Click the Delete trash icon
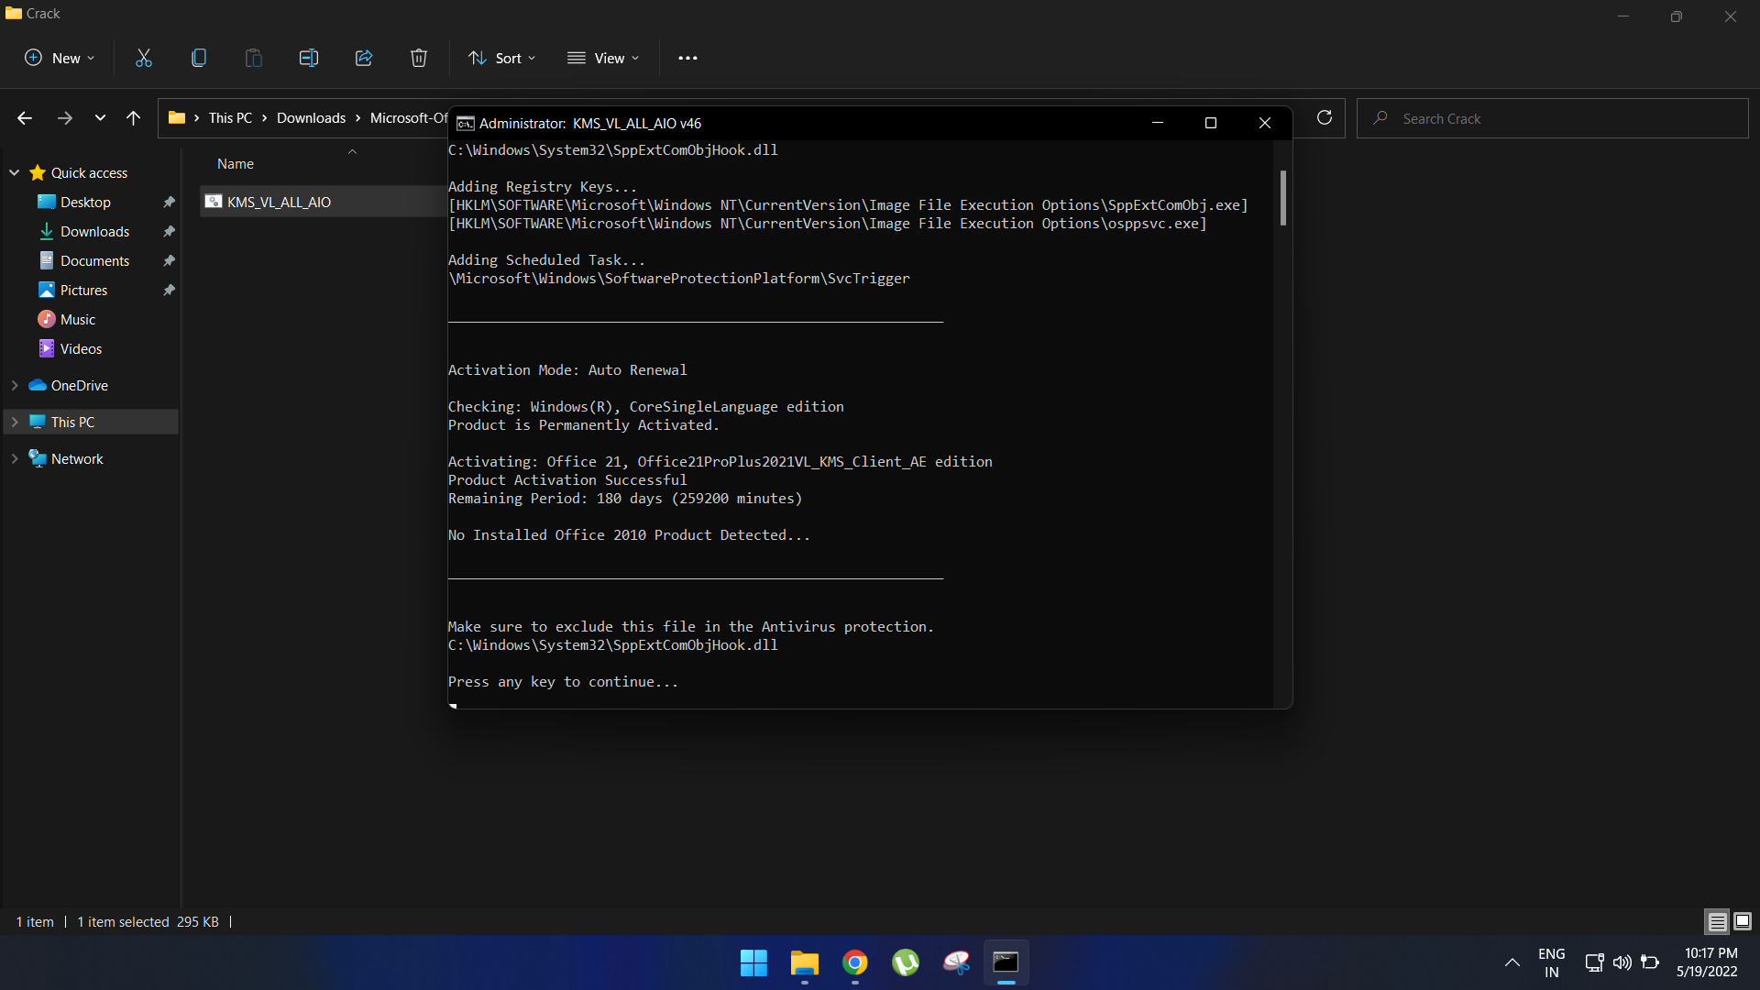This screenshot has height=990, width=1760. point(419,58)
